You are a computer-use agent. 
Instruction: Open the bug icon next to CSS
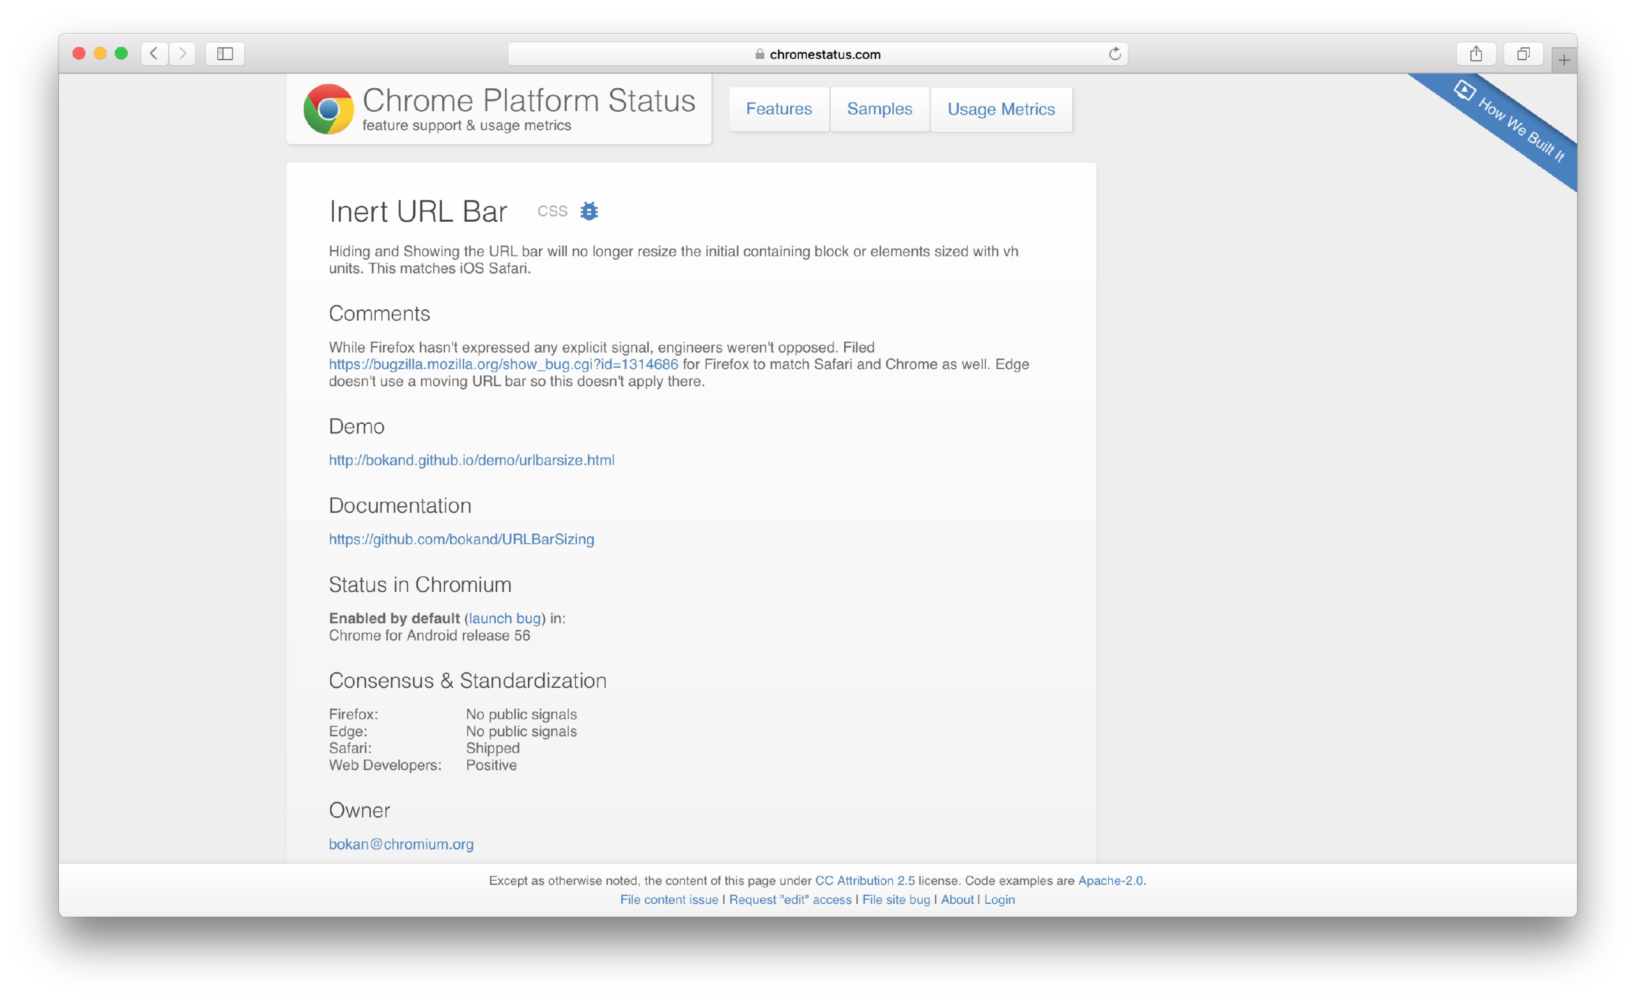[x=589, y=211]
